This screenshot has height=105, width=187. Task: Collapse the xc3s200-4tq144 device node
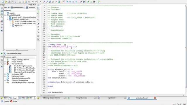5,15
